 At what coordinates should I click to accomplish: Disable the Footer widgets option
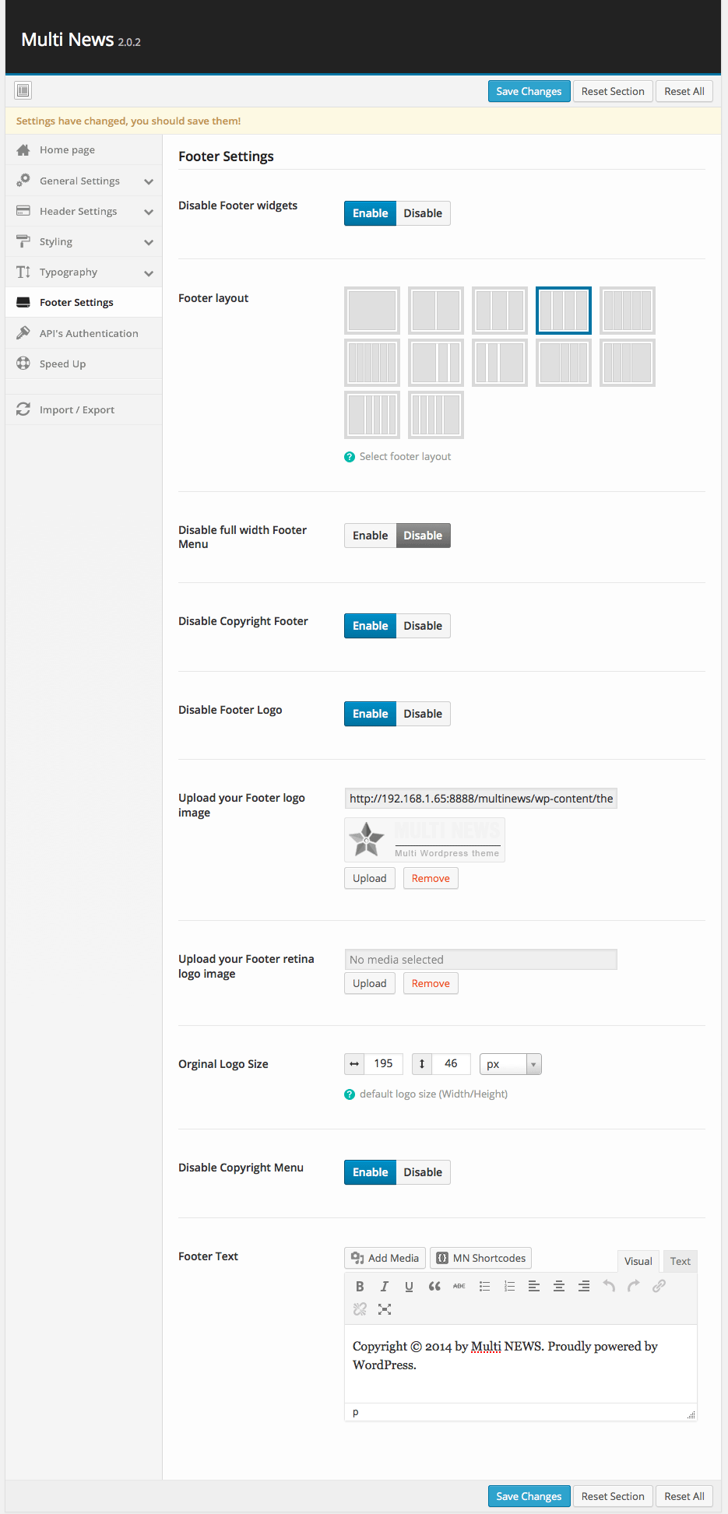click(423, 213)
